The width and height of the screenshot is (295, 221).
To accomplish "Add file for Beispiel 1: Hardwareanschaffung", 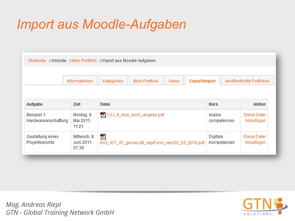I will pos(254,118).
